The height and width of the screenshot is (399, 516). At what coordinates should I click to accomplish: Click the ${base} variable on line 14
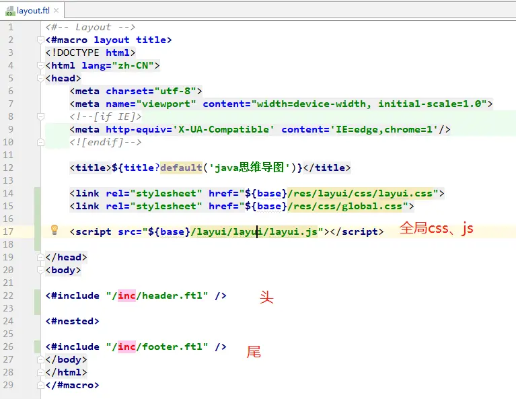[x=266, y=193]
